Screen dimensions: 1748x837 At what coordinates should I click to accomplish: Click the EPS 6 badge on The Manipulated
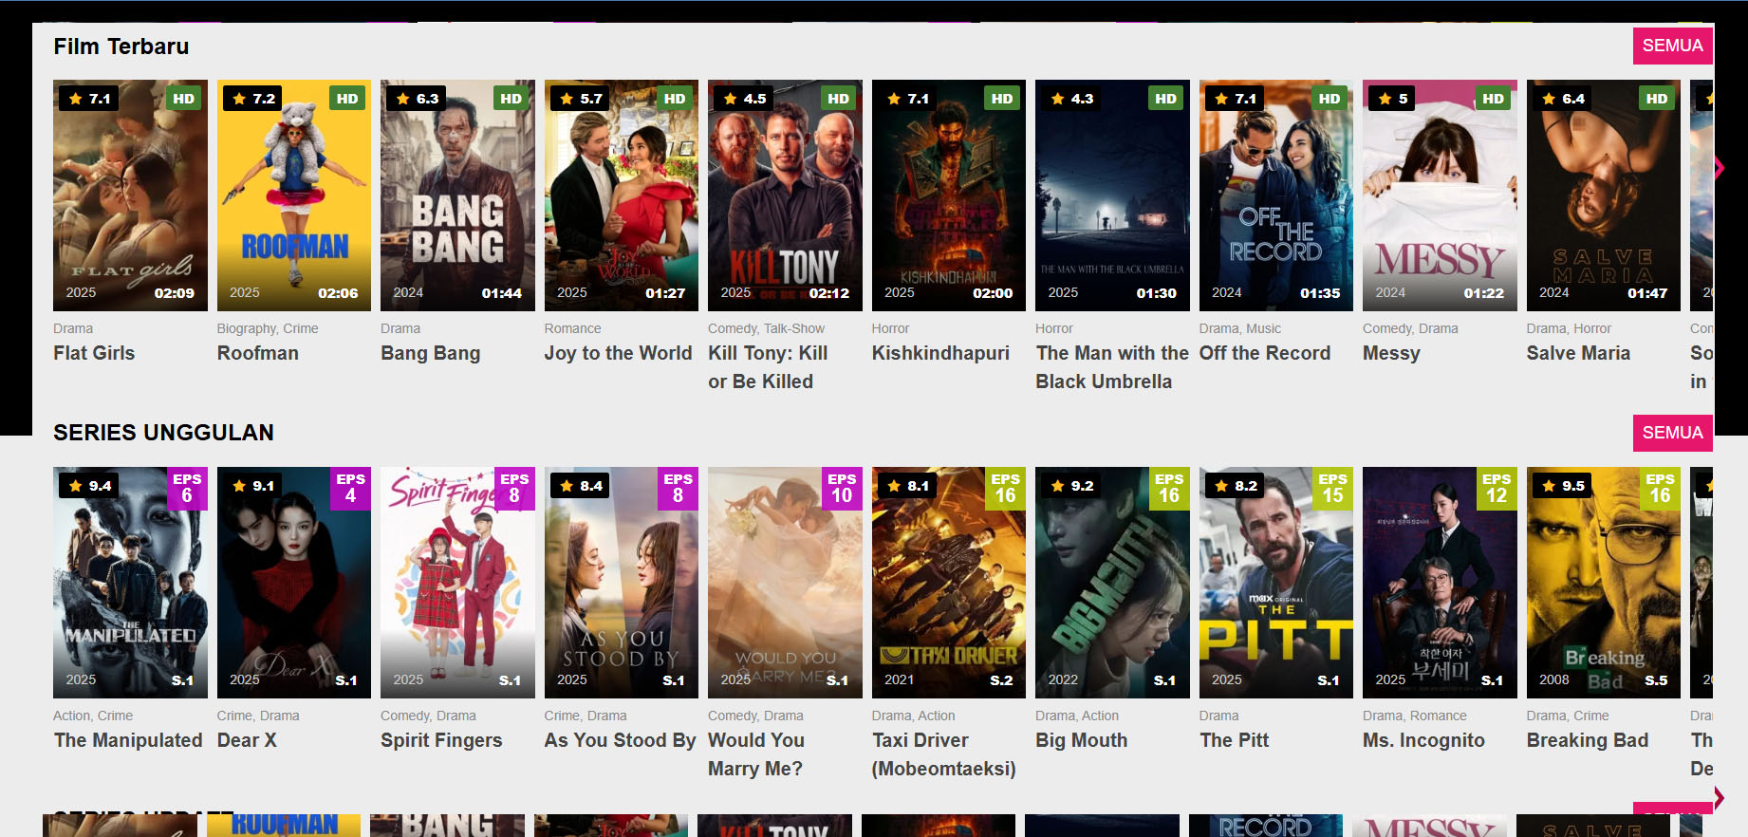coord(187,488)
